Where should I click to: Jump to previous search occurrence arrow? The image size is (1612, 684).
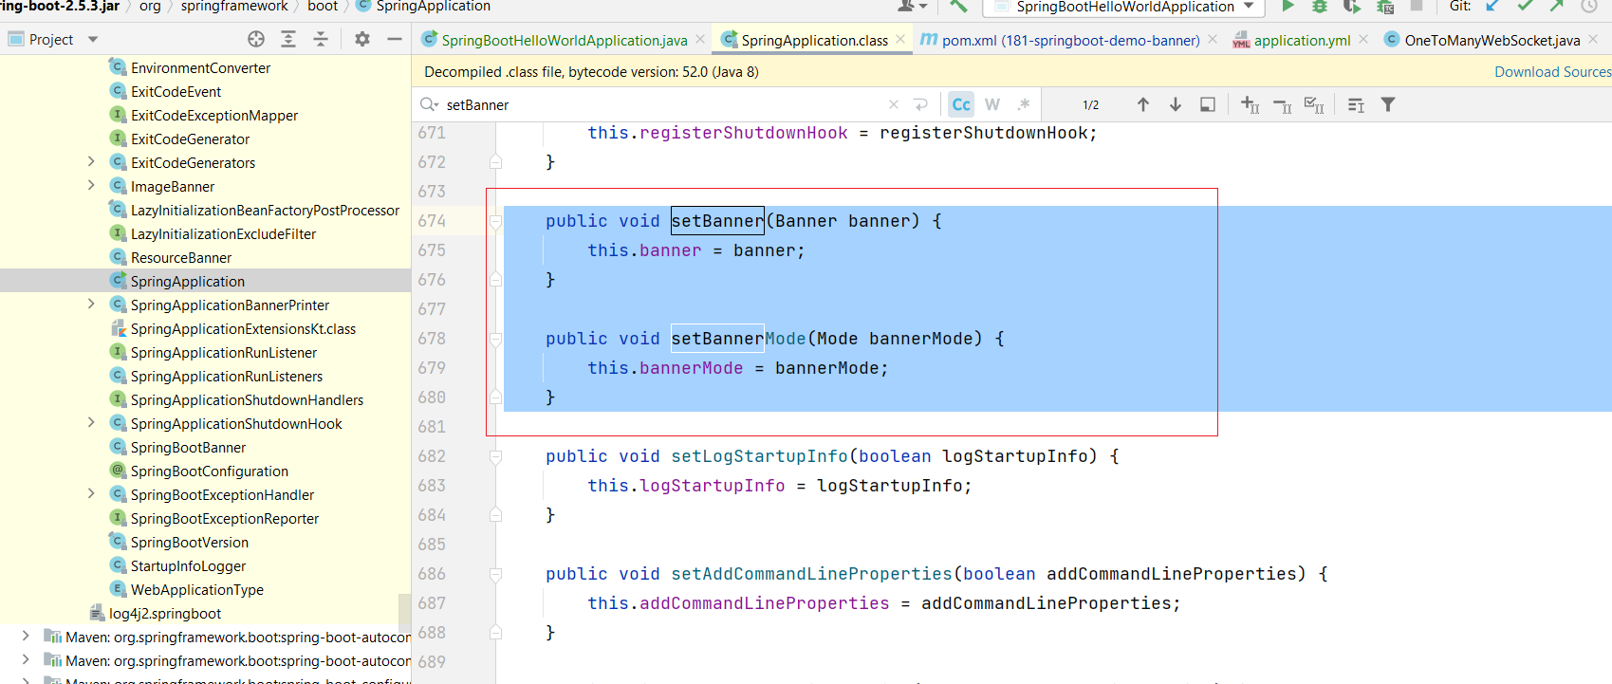[1142, 104]
